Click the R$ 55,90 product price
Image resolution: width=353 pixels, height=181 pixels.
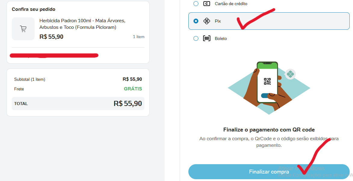click(51, 37)
